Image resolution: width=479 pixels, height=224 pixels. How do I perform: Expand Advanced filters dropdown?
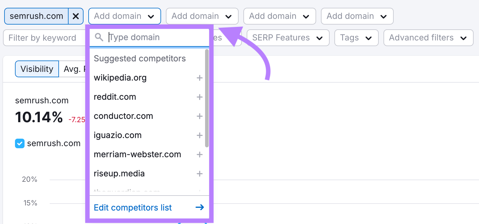(x=428, y=38)
